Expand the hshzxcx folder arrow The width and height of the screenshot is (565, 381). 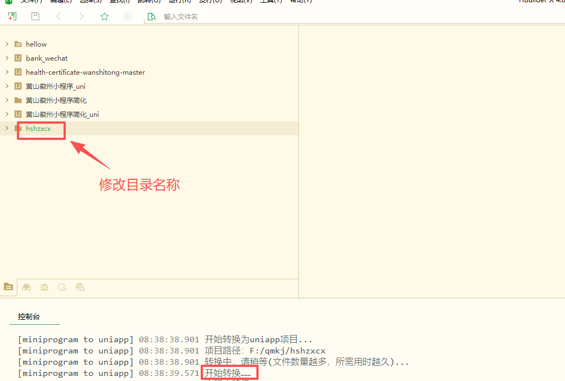[7, 128]
